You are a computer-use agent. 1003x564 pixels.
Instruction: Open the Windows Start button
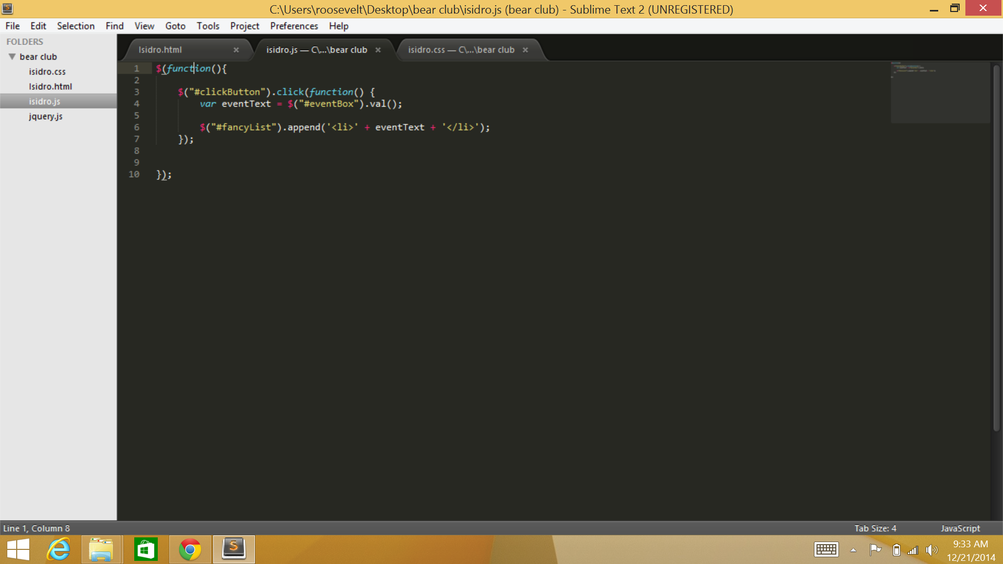click(x=18, y=549)
